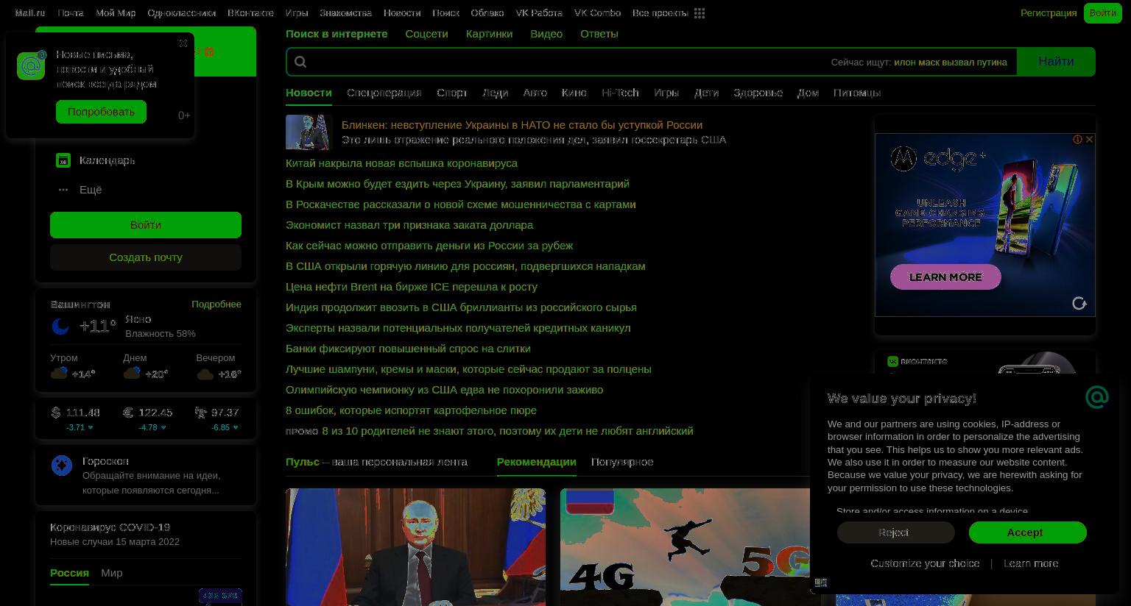Click the euro currency icon
Screen dimensions: 1131x606
(128, 413)
